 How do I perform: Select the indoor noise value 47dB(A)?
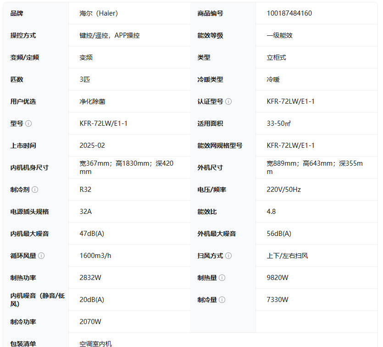92,234
